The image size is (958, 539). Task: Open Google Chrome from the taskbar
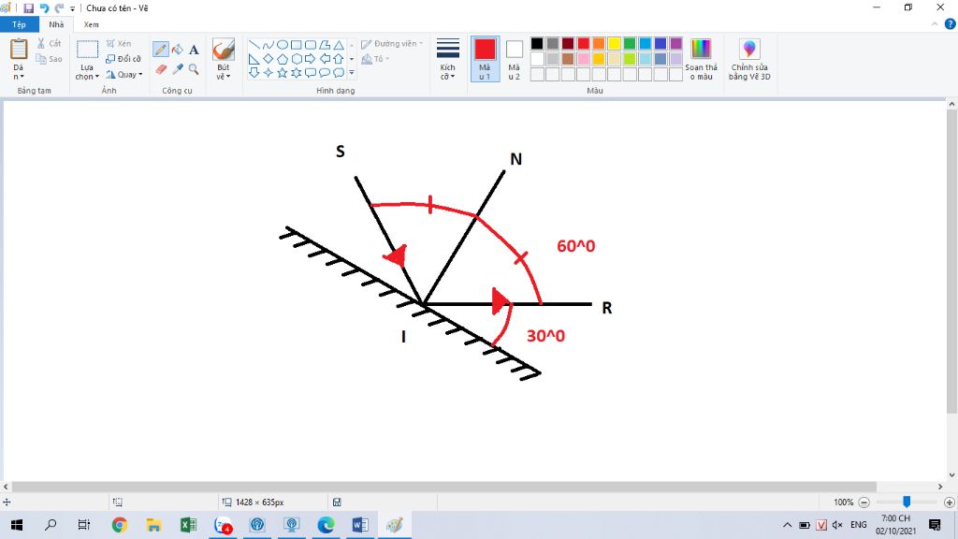coord(120,525)
